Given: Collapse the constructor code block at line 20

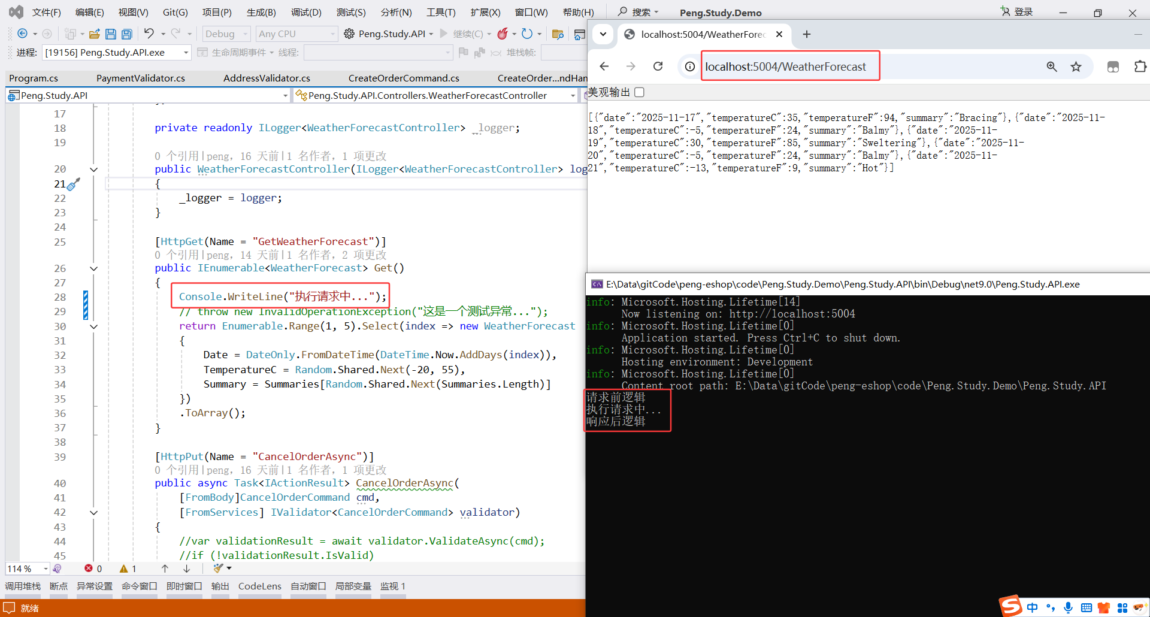Looking at the screenshot, I should coord(93,170).
